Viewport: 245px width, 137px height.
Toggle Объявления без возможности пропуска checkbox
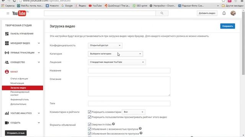(90, 134)
